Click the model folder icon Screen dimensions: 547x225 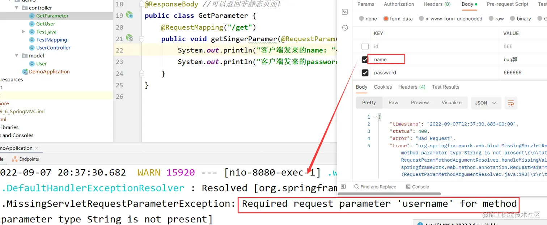click(25, 55)
